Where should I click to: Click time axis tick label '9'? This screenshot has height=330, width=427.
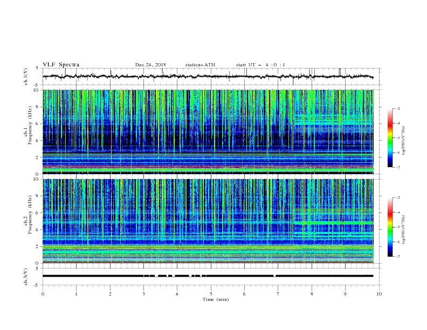345,294
